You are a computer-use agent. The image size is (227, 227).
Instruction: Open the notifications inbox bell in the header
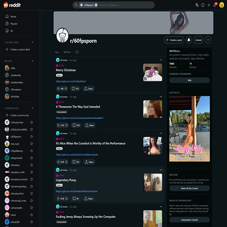tap(215, 5)
